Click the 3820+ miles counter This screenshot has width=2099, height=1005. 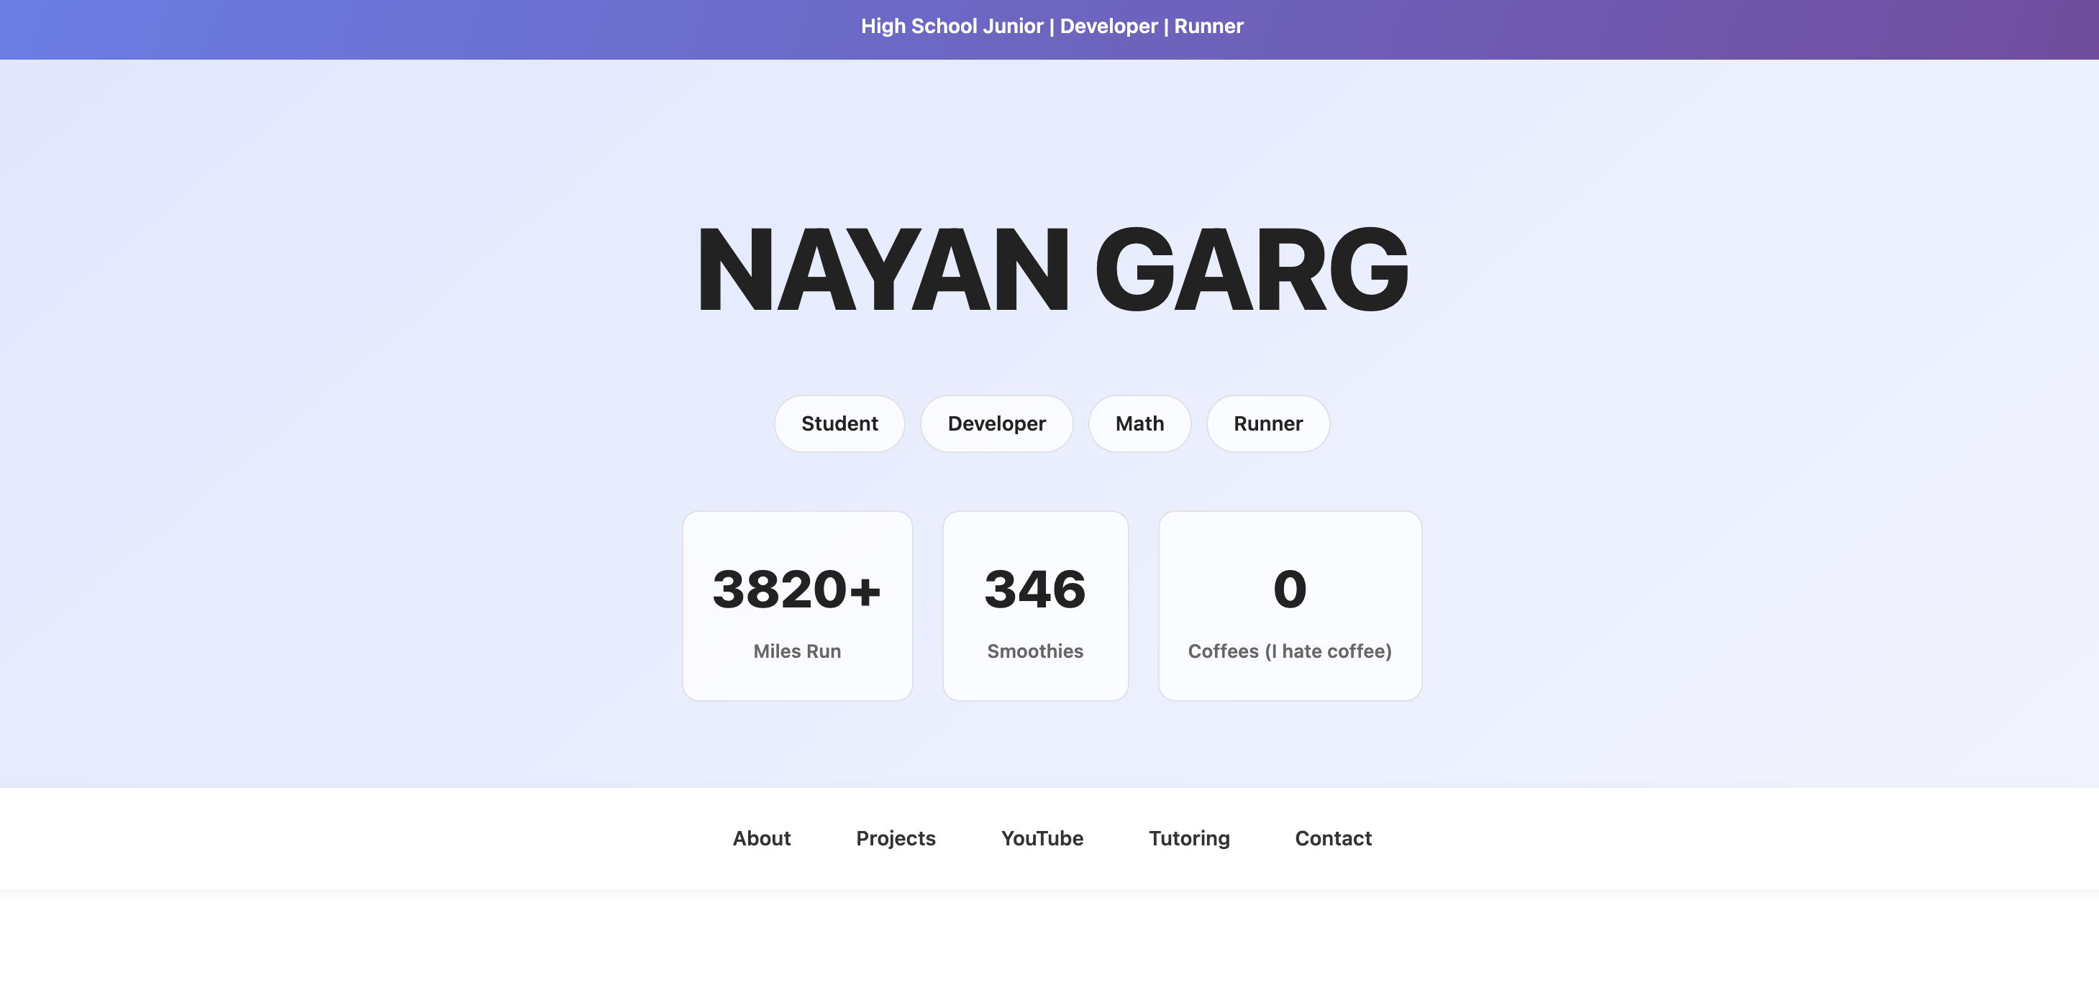797,589
